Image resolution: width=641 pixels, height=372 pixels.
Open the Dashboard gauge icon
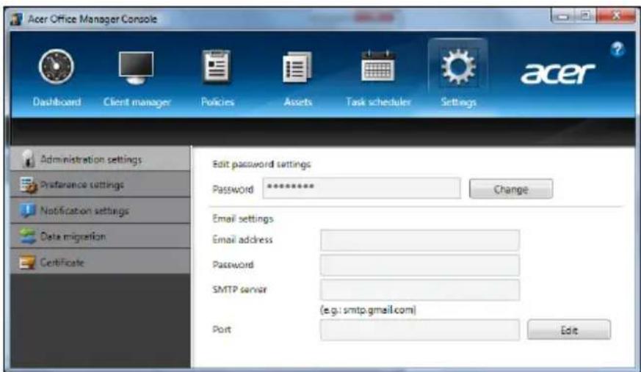pos(57,67)
